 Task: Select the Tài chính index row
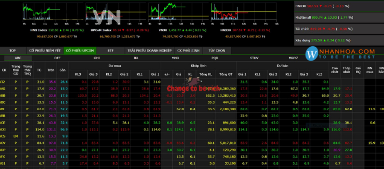tap(339, 29)
